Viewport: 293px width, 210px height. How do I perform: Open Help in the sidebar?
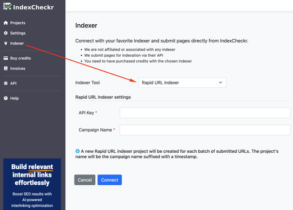14,98
